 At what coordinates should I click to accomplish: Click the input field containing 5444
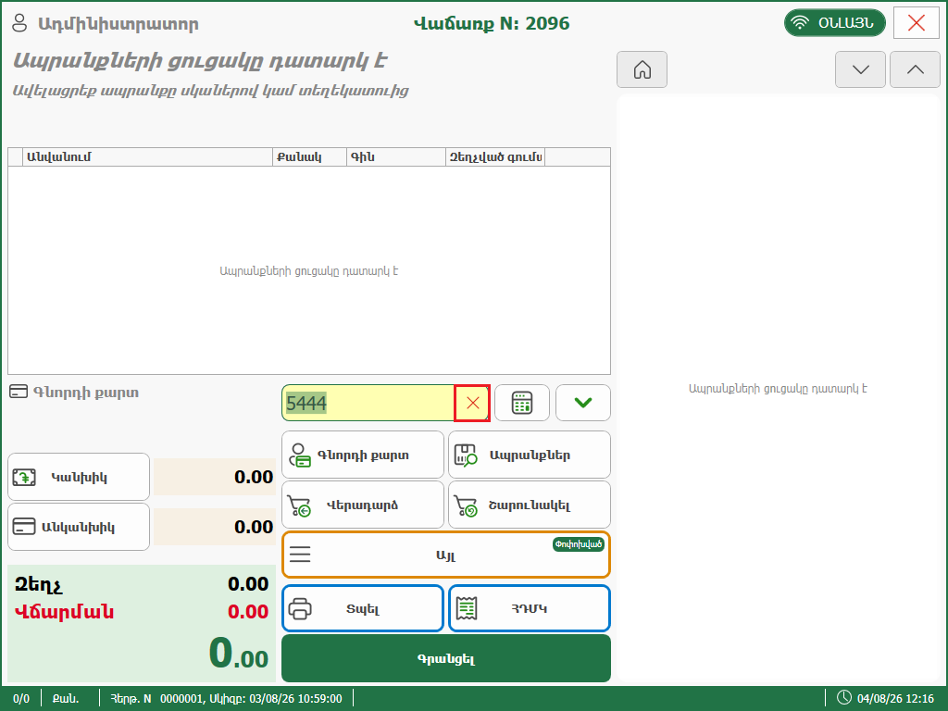(x=368, y=403)
